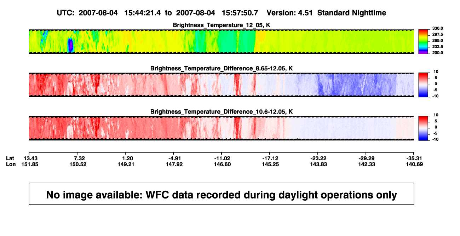Select the 12.05 brightness temperature image strip
Screen dimensions: 460x236
pyautogui.click(x=222, y=42)
